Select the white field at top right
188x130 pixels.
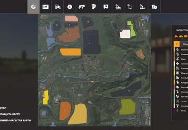(125, 34)
